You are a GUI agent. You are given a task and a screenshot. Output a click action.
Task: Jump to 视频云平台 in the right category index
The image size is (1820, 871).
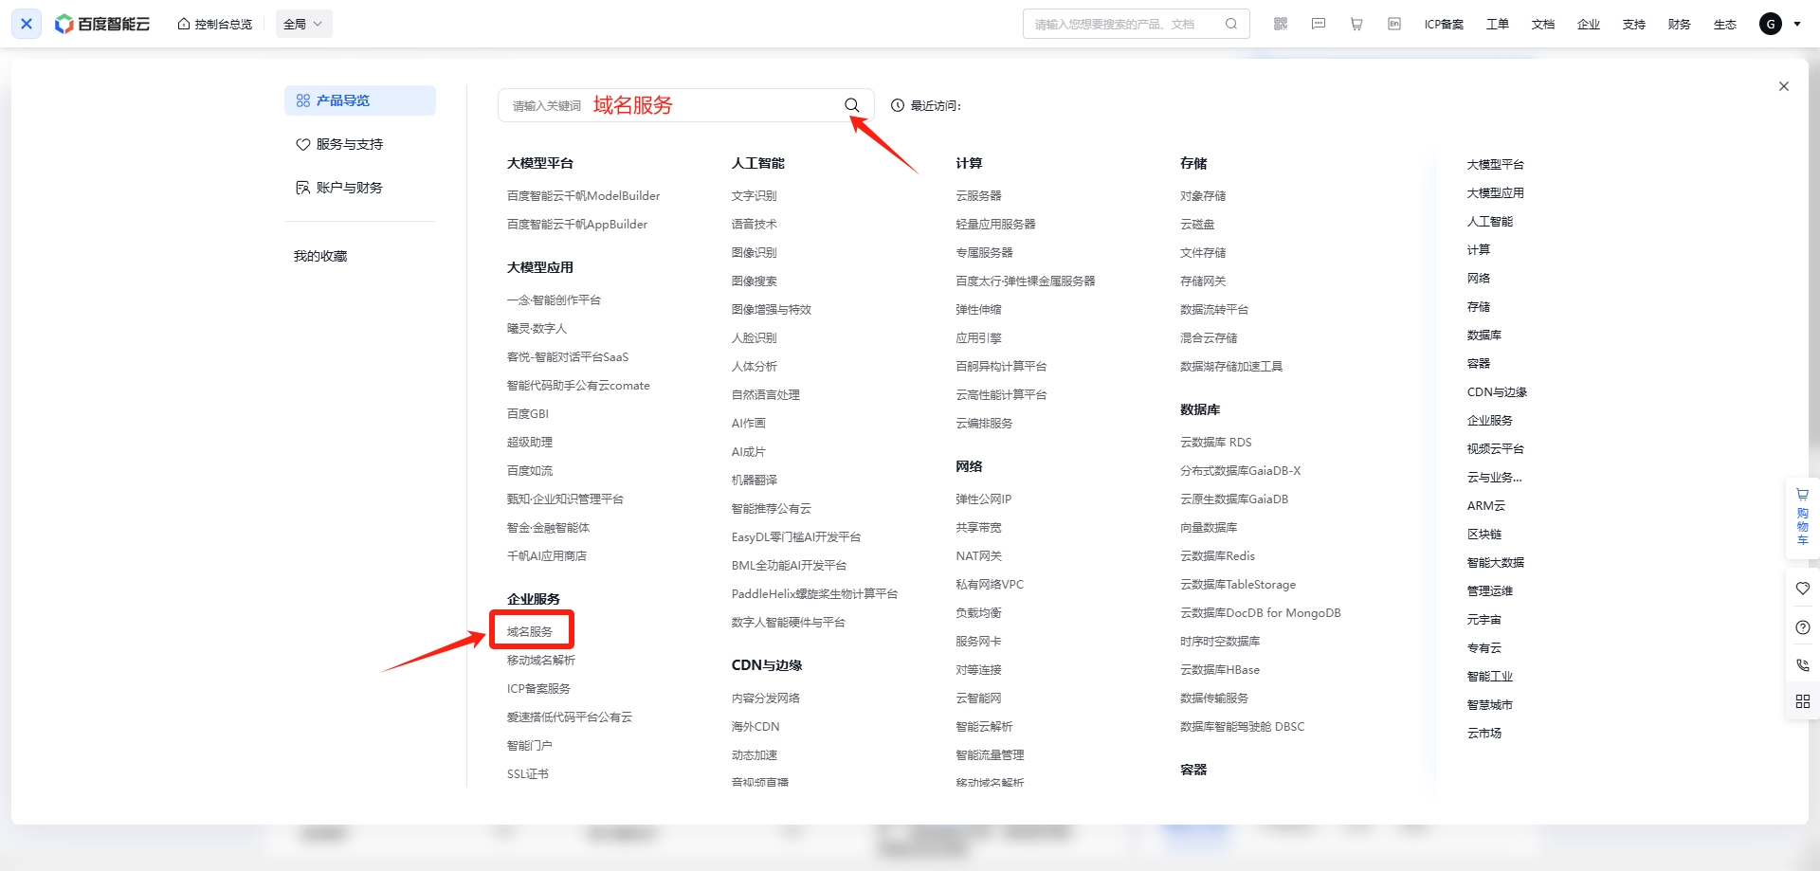click(1496, 448)
